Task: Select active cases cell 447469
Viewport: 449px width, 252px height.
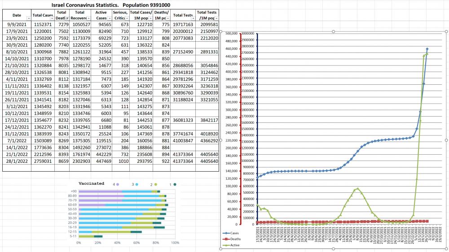Action: (x=101, y=161)
